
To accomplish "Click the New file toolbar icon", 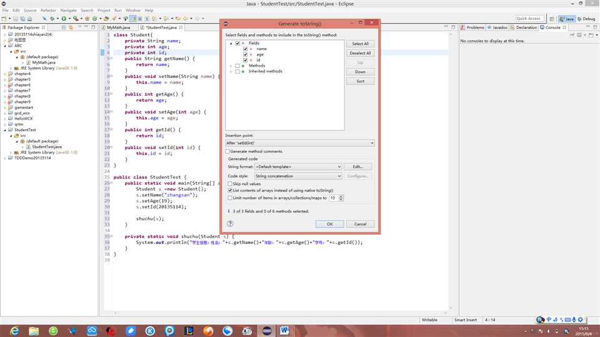I will pyautogui.click(x=4, y=18).
